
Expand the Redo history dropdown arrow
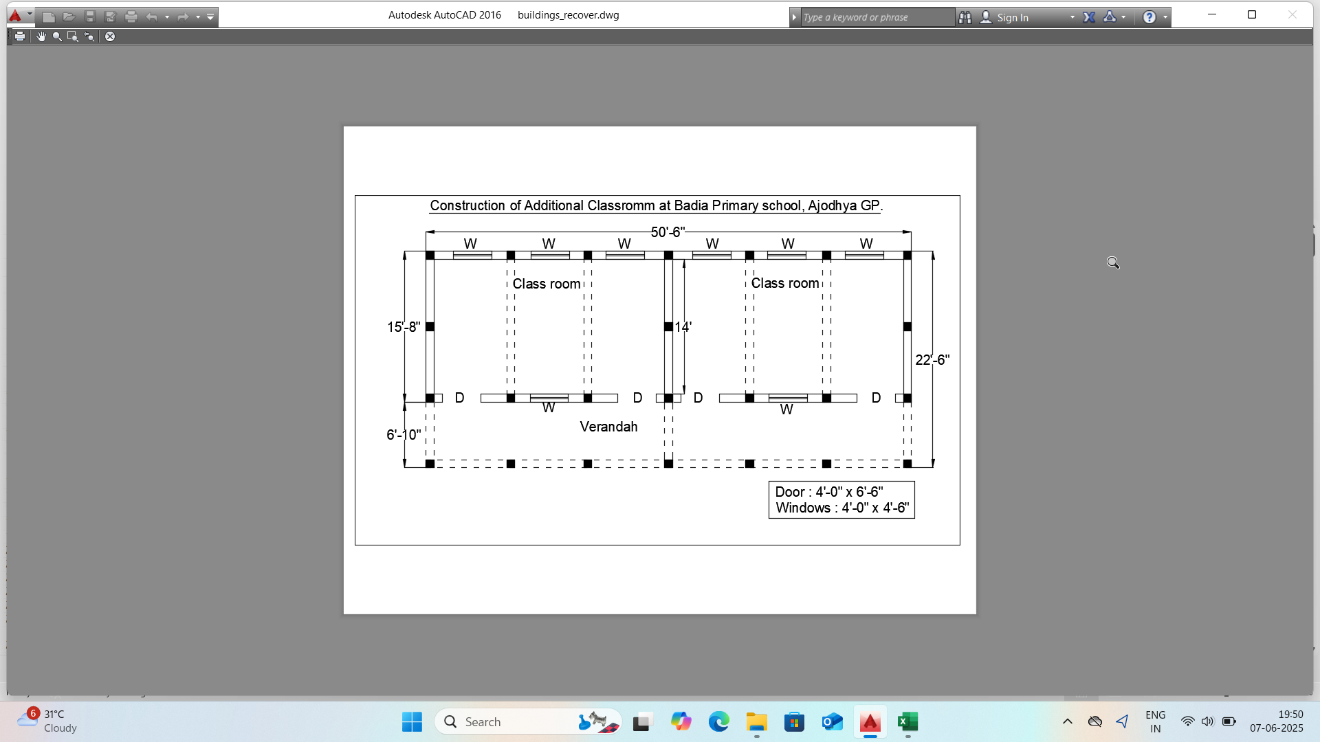tap(198, 17)
